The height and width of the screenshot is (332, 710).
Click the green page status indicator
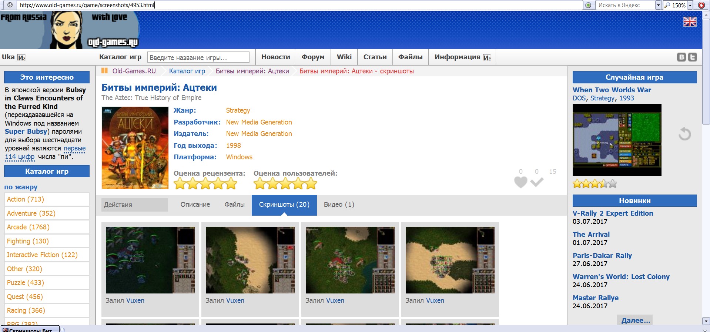pyautogui.click(x=588, y=5)
